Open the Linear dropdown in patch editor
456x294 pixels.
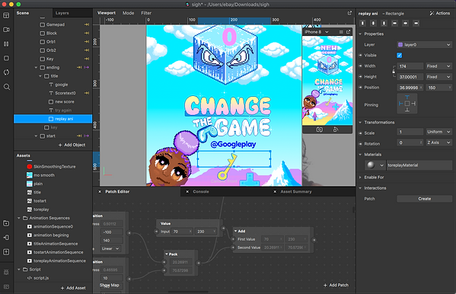coord(110,248)
